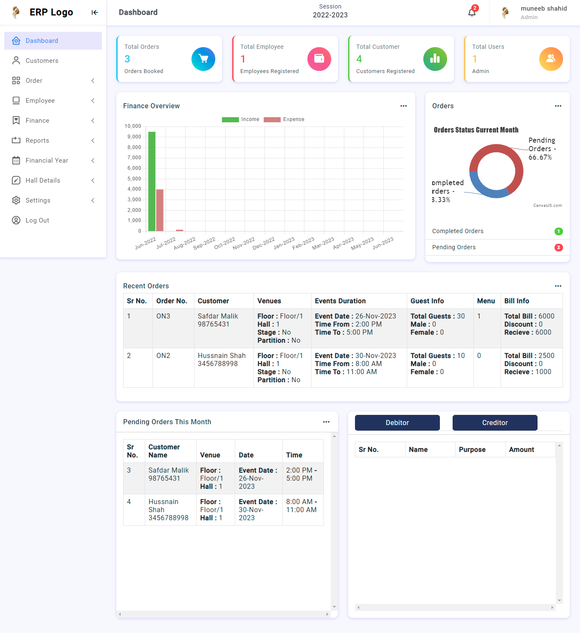Toggle Income series in chart legend
This screenshot has width=580, height=634.
(x=241, y=119)
